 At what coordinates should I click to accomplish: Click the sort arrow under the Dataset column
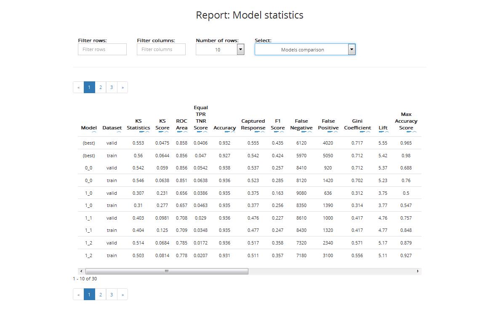[119, 132]
